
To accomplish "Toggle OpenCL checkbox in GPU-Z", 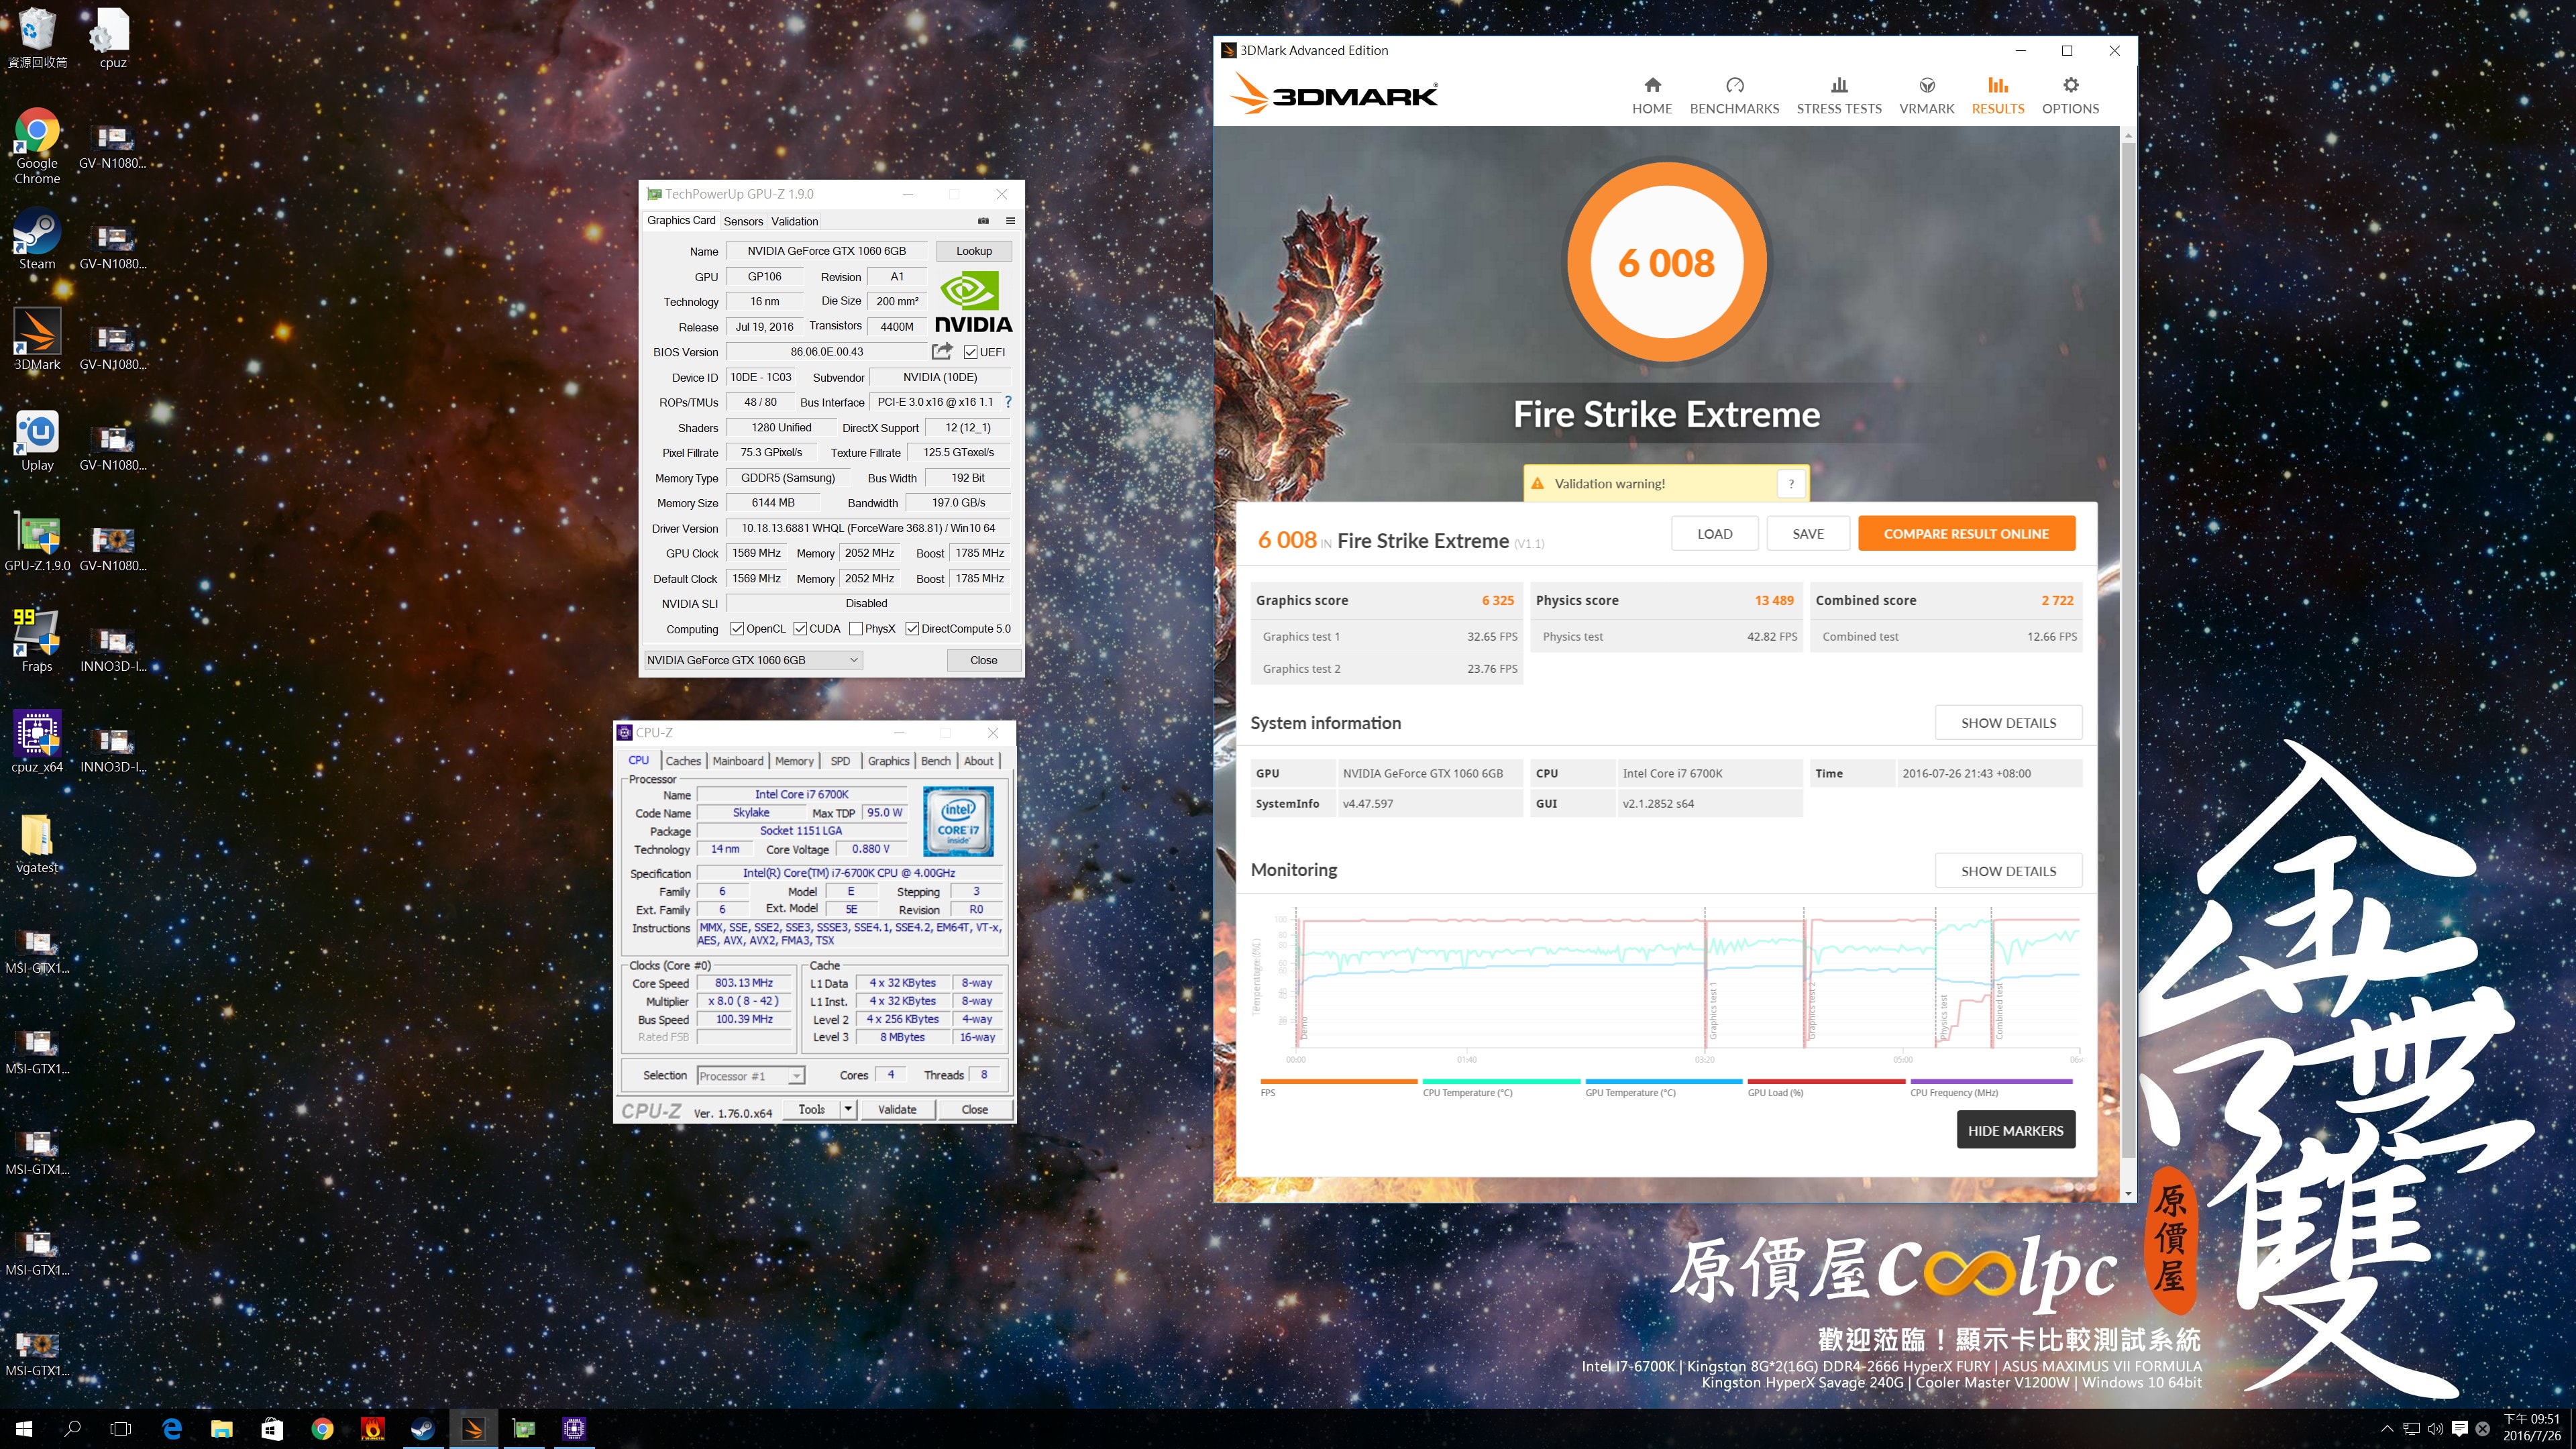I will [737, 629].
